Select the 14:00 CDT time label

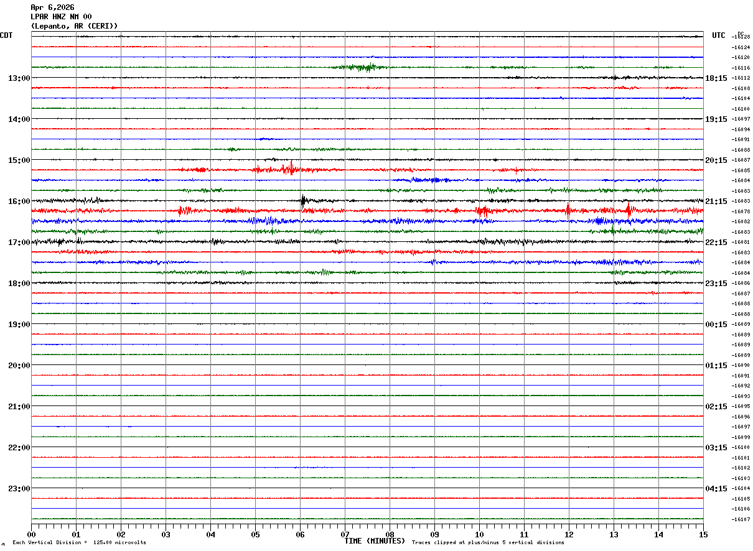(x=19, y=119)
